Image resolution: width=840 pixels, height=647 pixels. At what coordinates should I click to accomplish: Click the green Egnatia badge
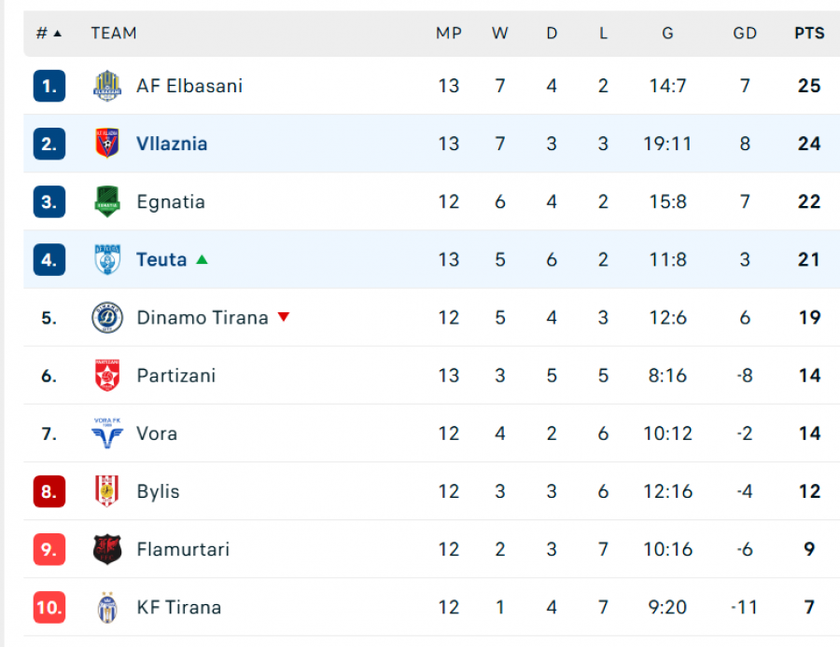[x=107, y=201]
